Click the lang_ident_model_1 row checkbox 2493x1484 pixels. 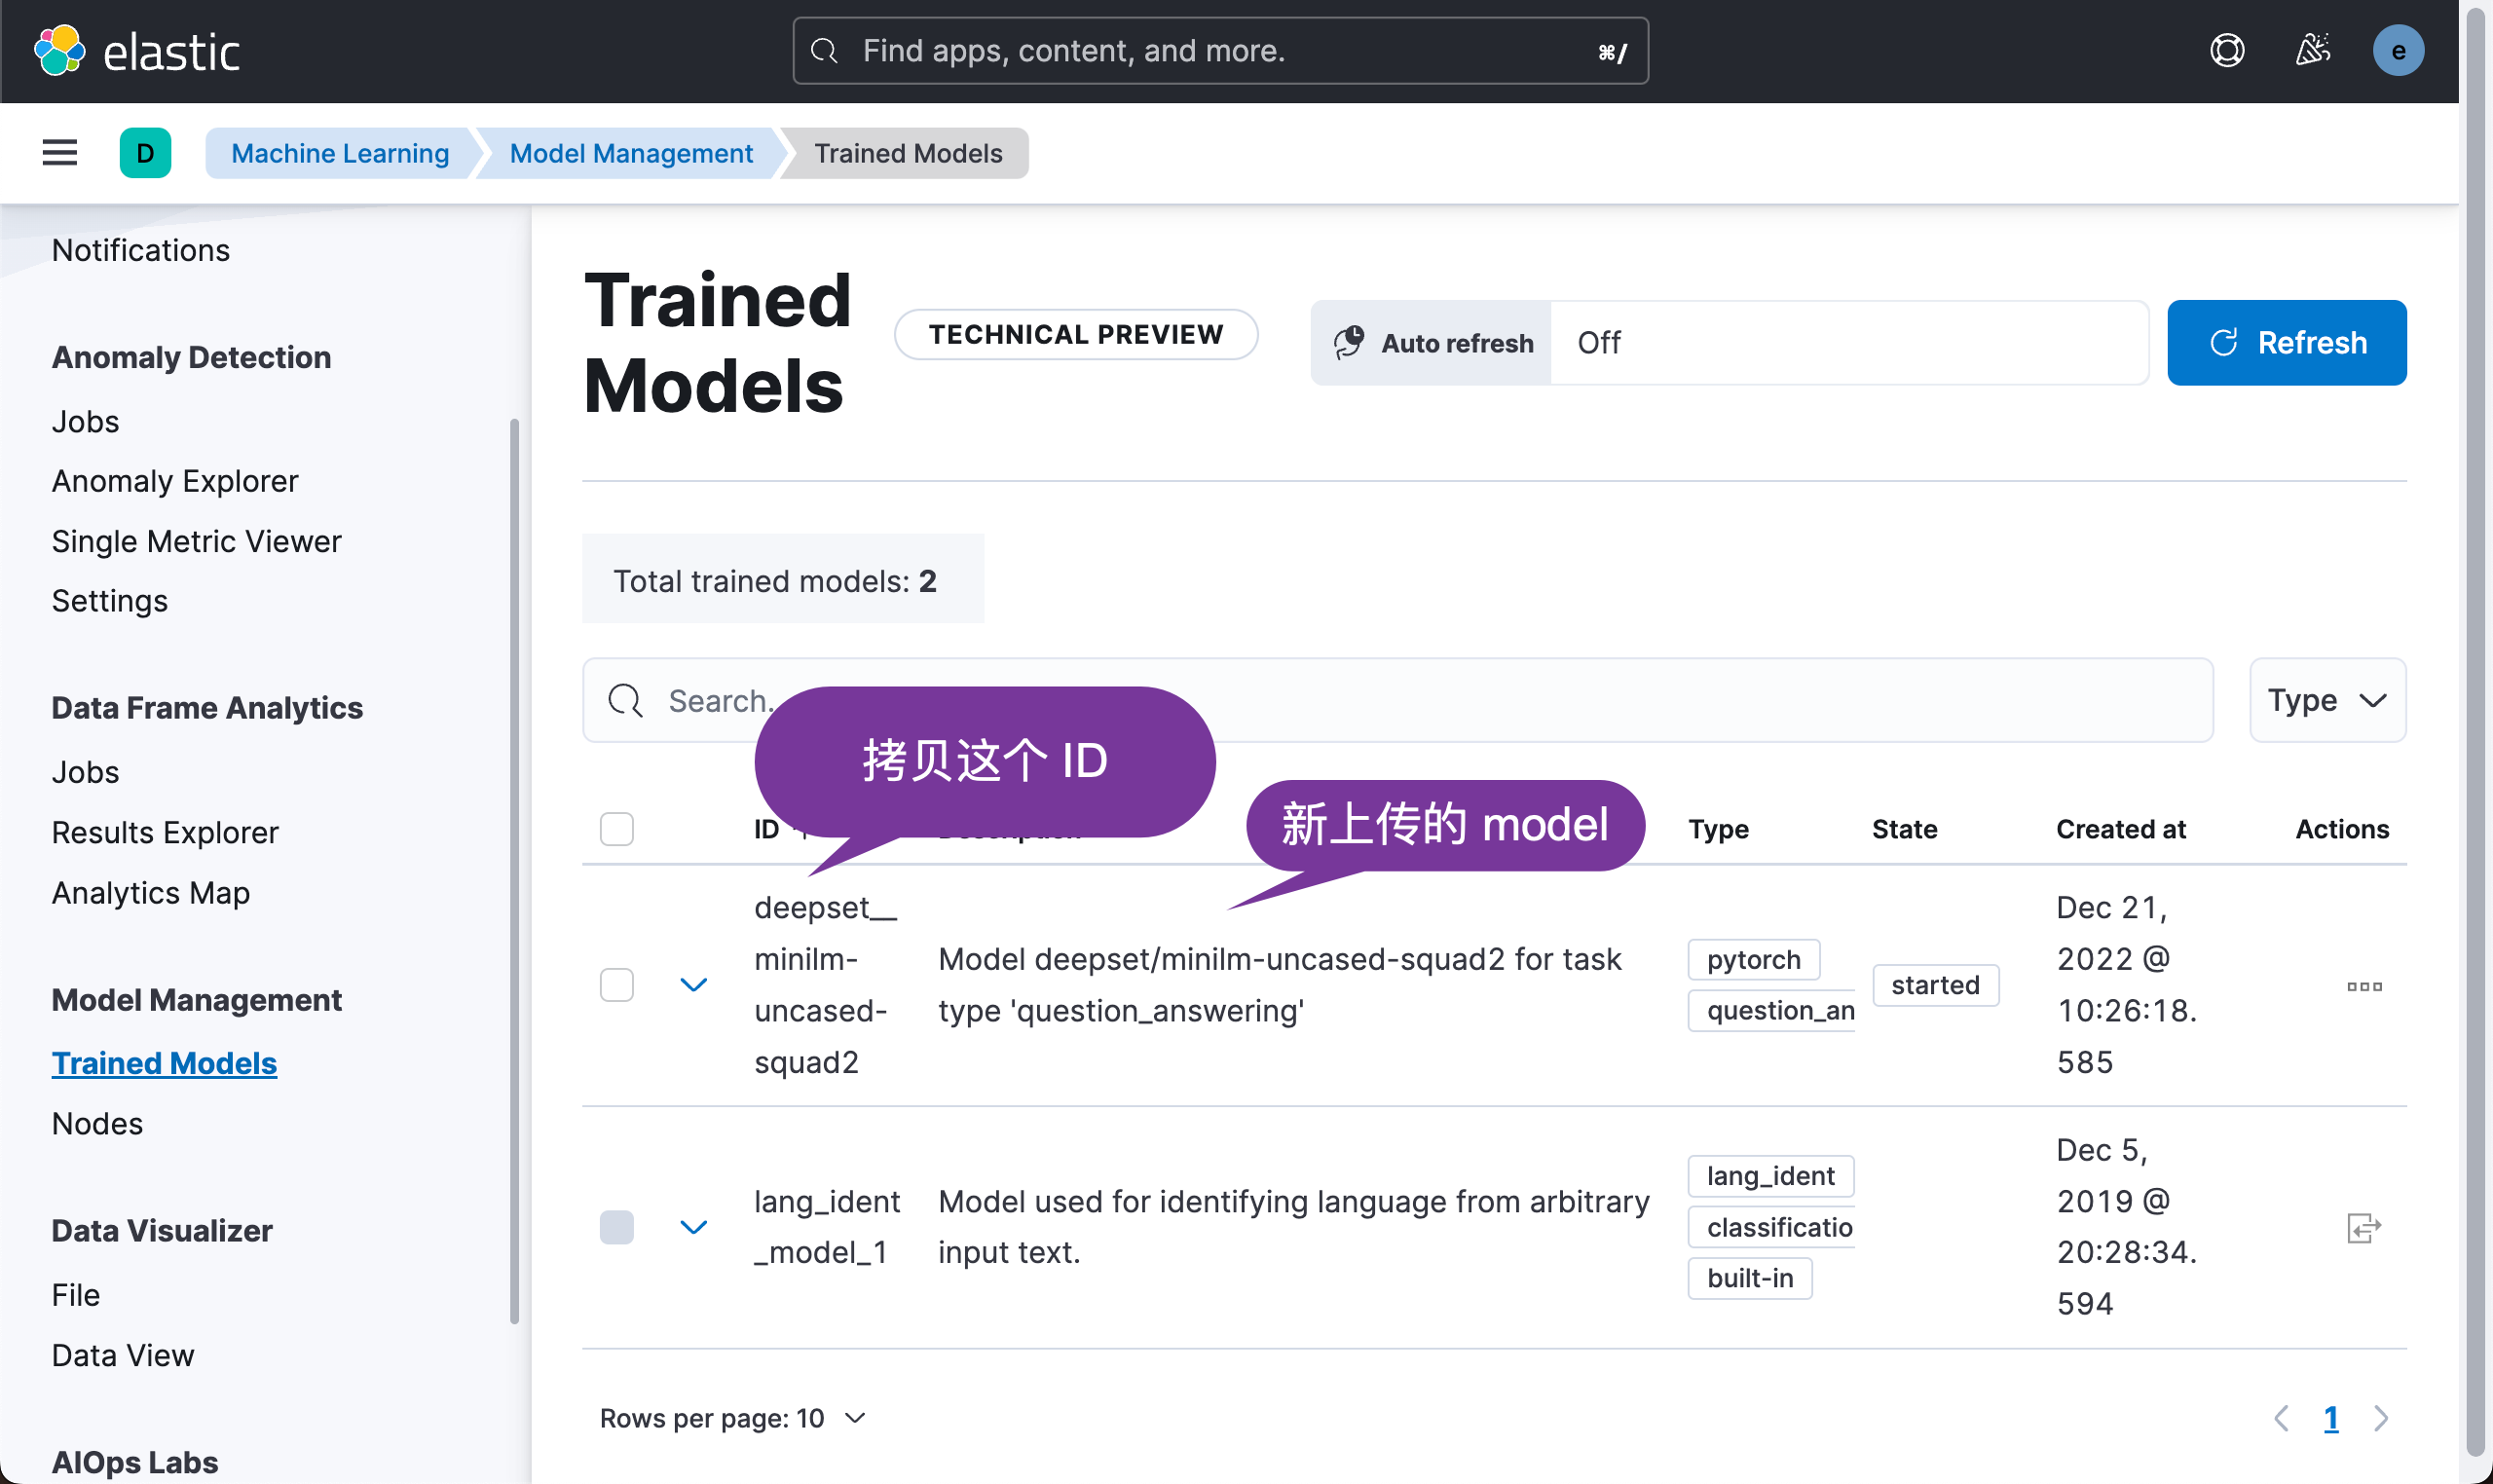(616, 1227)
